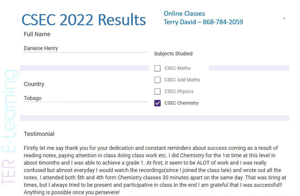Click the CSEC Chemistry option label
Image resolution: width=300 pixels, height=196 pixels.
(x=181, y=103)
